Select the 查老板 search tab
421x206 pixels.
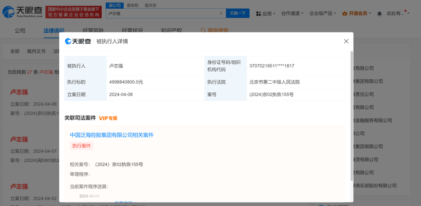pos(132,5)
